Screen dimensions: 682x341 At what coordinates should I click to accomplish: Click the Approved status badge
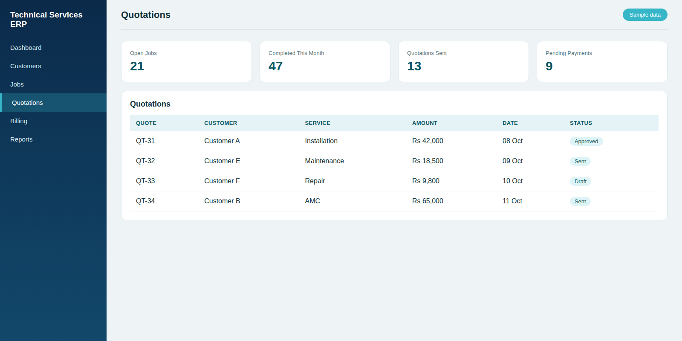click(586, 142)
